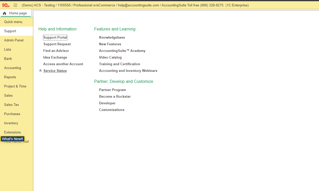Click the What's New!! badge
The height and width of the screenshot is (191, 319).
13,139
